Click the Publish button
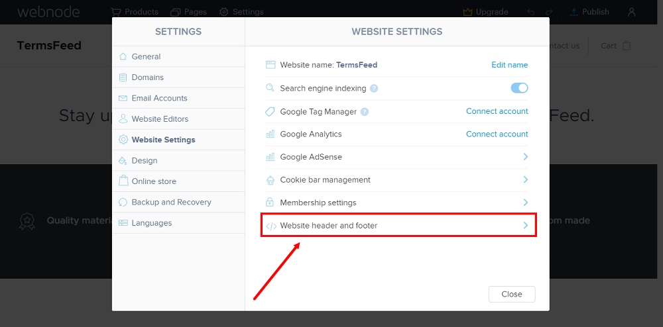Screen dimensions: 663x327 click(x=589, y=12)
